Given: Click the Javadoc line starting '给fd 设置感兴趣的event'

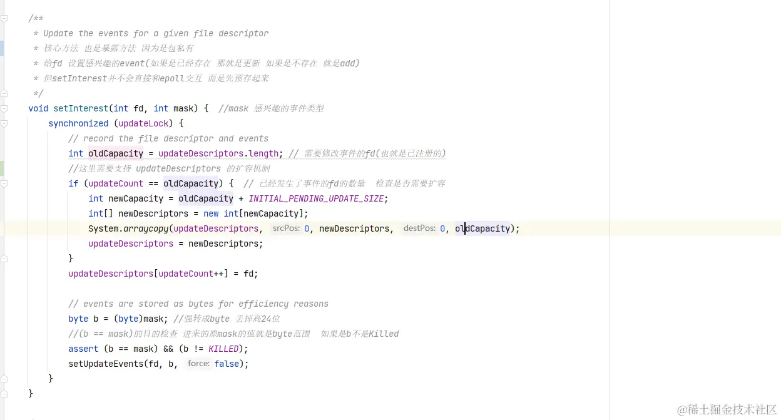Looking at the screenshot, I should (202, 63).
